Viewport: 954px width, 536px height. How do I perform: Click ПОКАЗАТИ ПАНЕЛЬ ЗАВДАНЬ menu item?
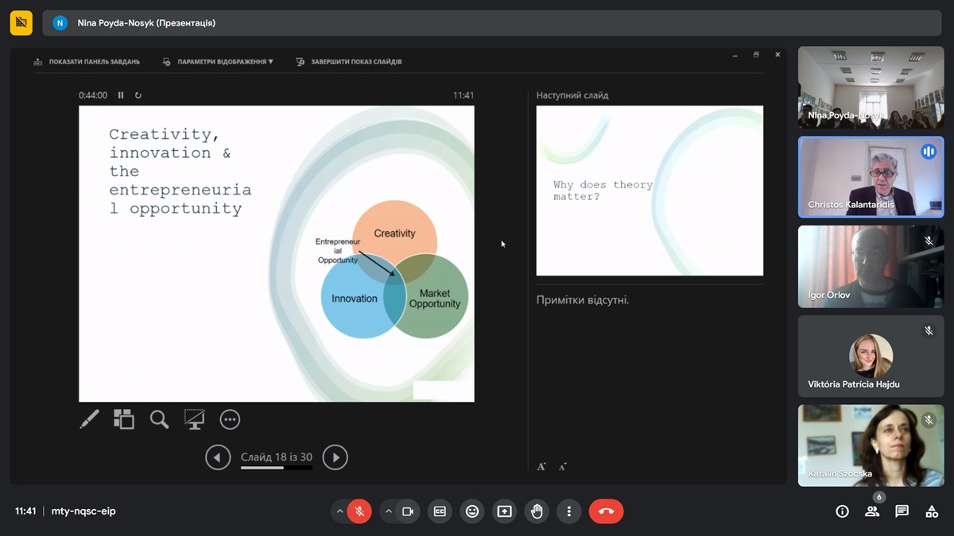(x=87, y=61)
